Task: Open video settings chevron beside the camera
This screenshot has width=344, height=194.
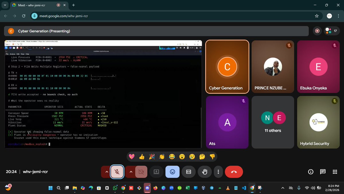Action: (131, 172)
